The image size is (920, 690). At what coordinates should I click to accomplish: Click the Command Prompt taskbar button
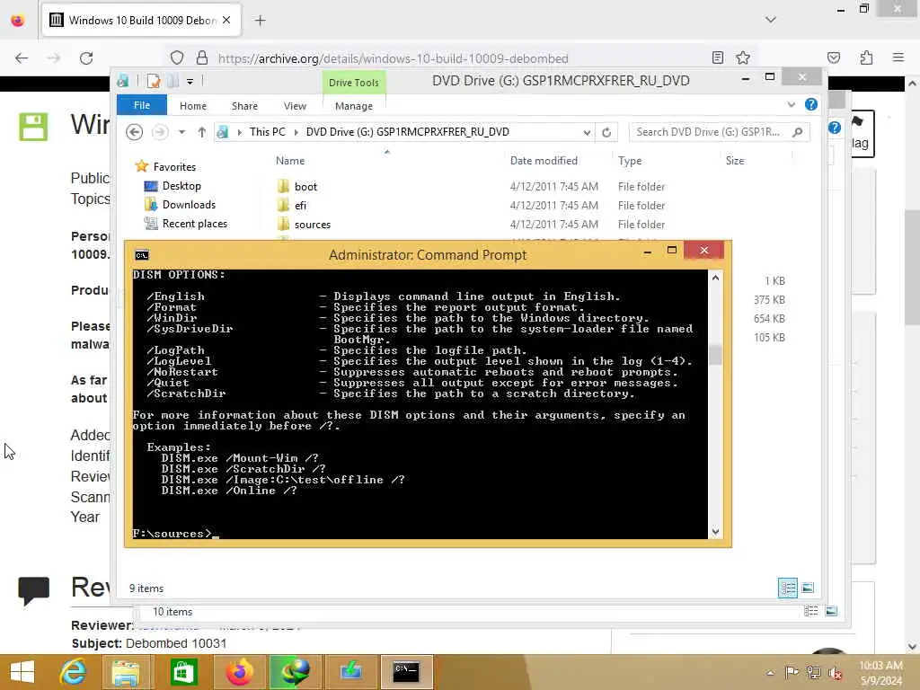[x=406, y=672]
